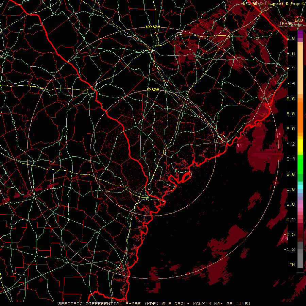Viewport: 306px width, 306px height.
Task: Pick the orange segment of the color bar
Action: coord(300,117)
